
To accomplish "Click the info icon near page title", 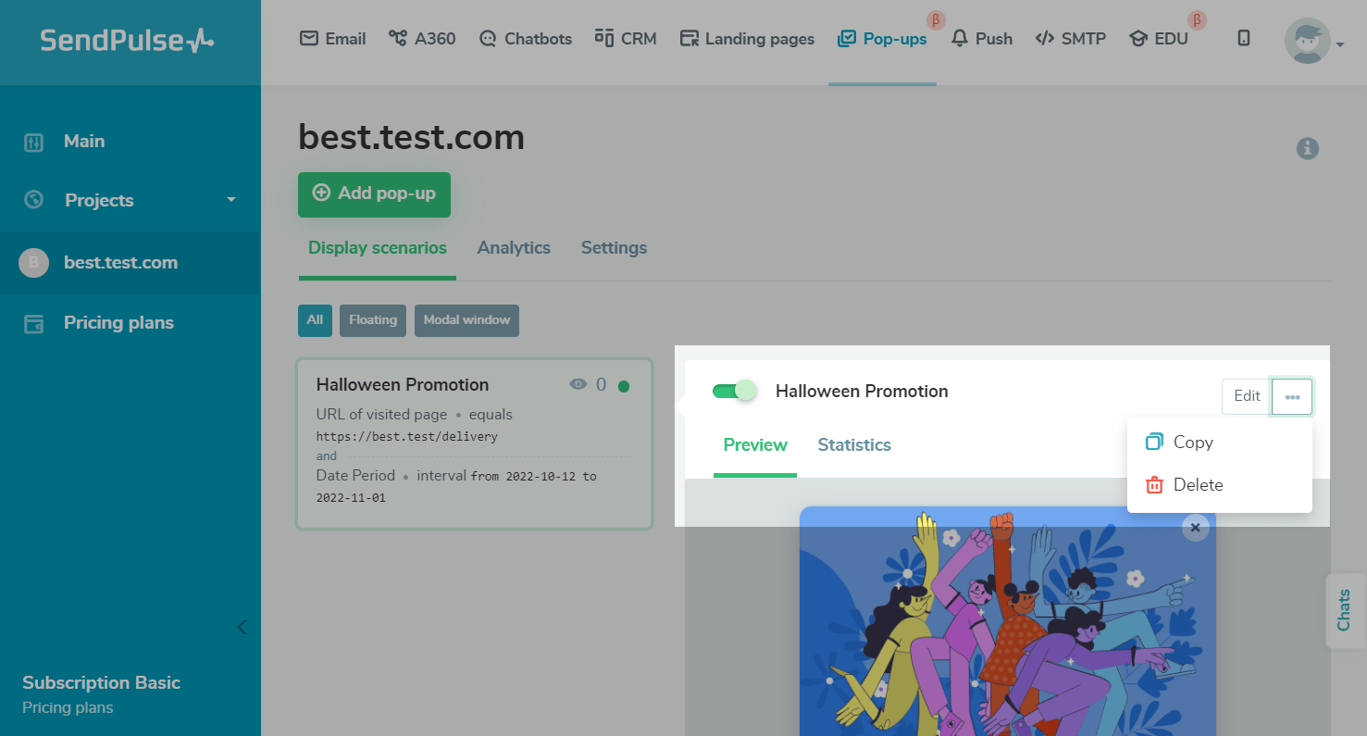I will 1307,148.
